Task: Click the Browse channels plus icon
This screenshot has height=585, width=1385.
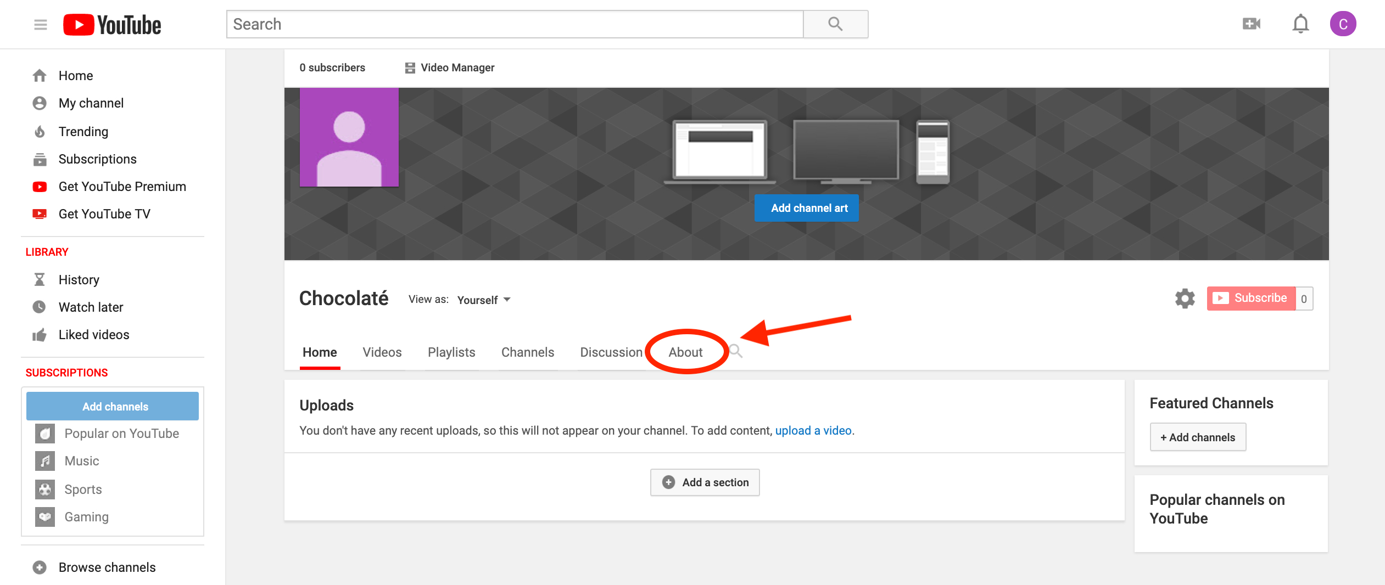Action: [40, 567]
